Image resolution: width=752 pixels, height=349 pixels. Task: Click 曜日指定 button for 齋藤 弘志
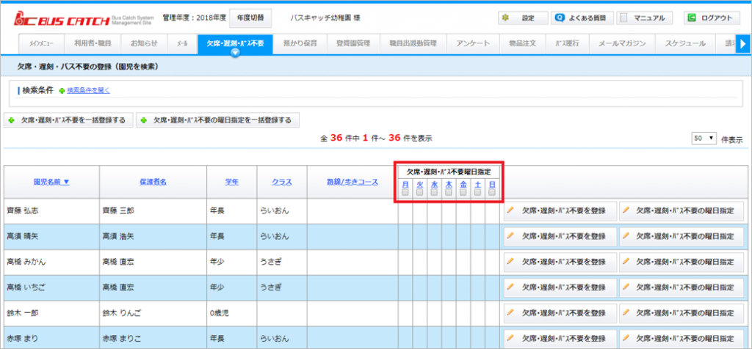(x=682, y=211)
